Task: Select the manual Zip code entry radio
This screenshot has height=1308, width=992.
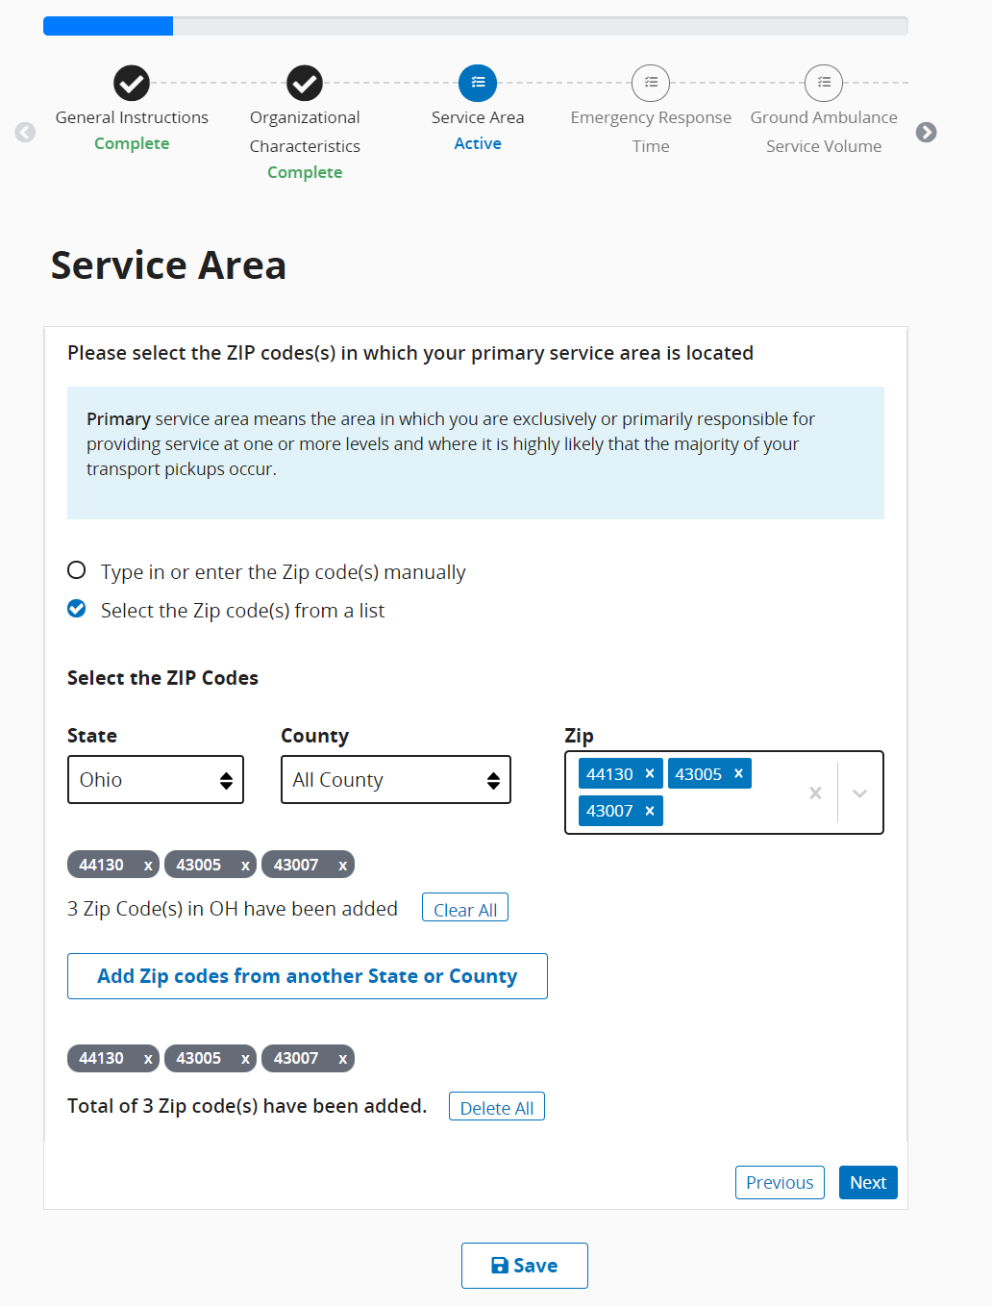Action: point(77,570)
